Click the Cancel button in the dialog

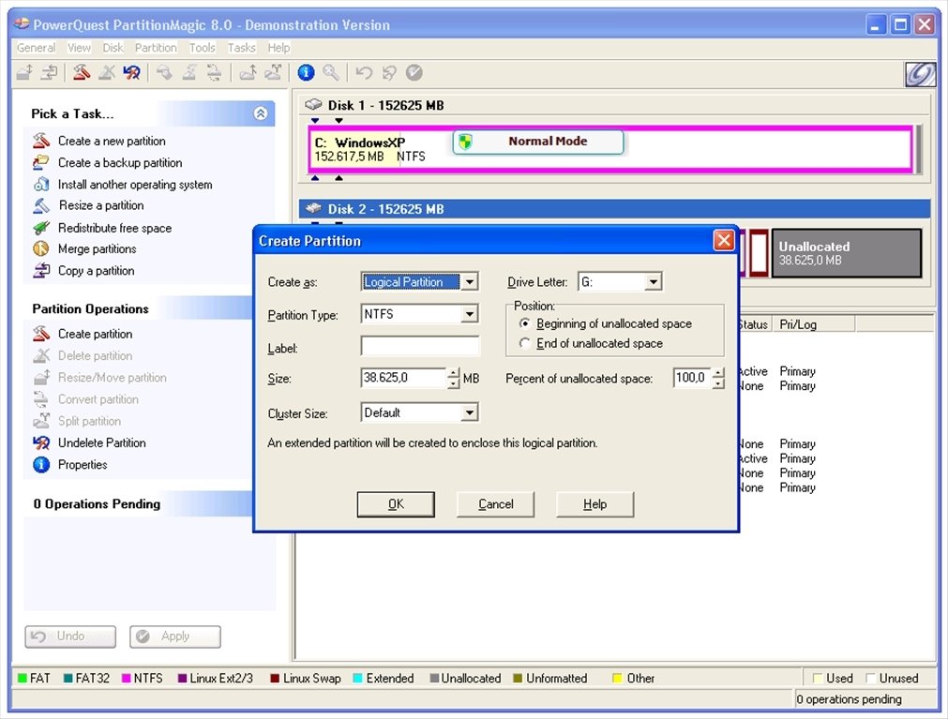click(496, 504)
